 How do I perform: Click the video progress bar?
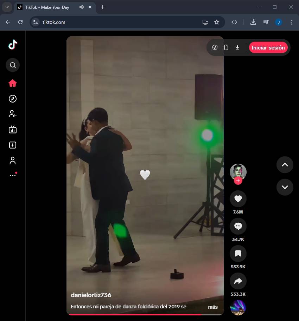click(x=145, y=314)
